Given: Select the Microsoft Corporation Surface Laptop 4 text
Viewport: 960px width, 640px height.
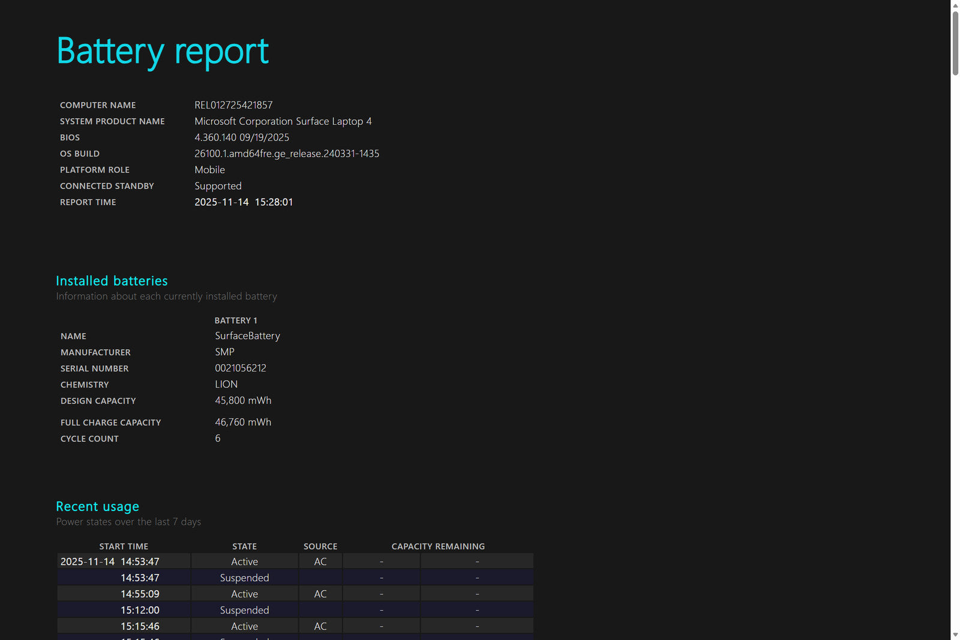Looking at the screenshot, I should tap(283, 121).
